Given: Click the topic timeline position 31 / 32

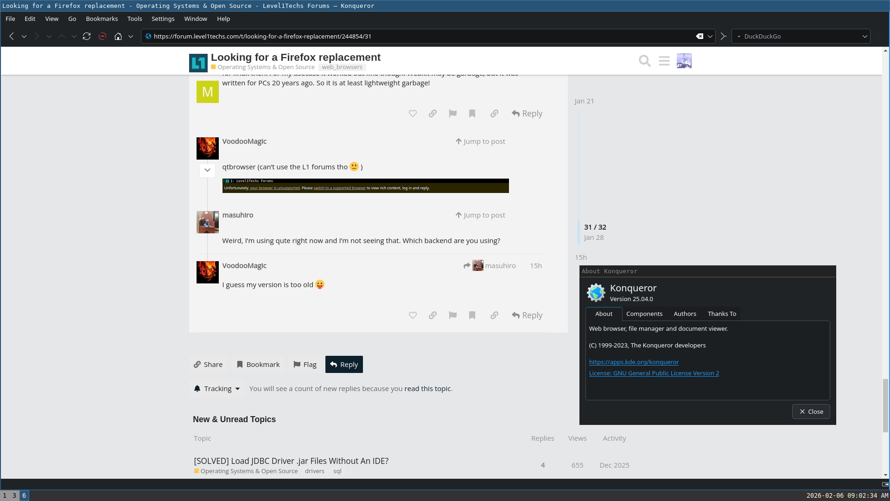Looking at the screenshot, I should click(x=595, y=227).
